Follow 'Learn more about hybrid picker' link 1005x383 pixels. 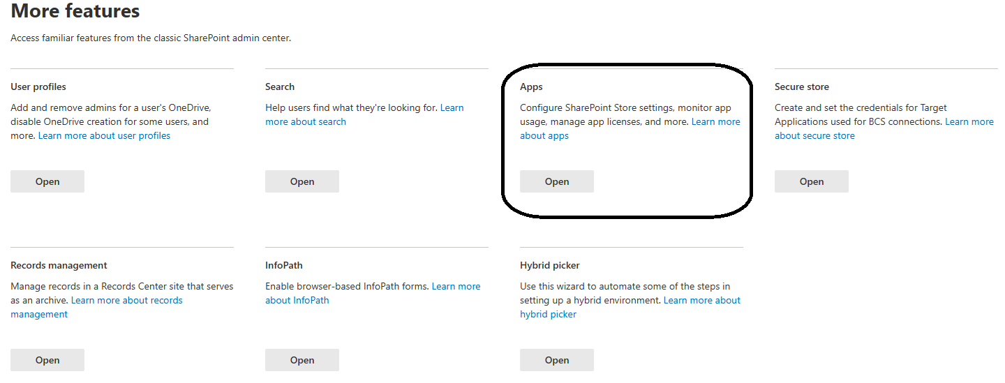pos(548,314)
